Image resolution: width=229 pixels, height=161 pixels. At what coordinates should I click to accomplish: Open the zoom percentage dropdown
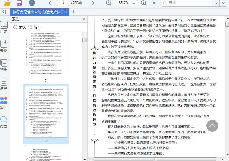[135, 3]
